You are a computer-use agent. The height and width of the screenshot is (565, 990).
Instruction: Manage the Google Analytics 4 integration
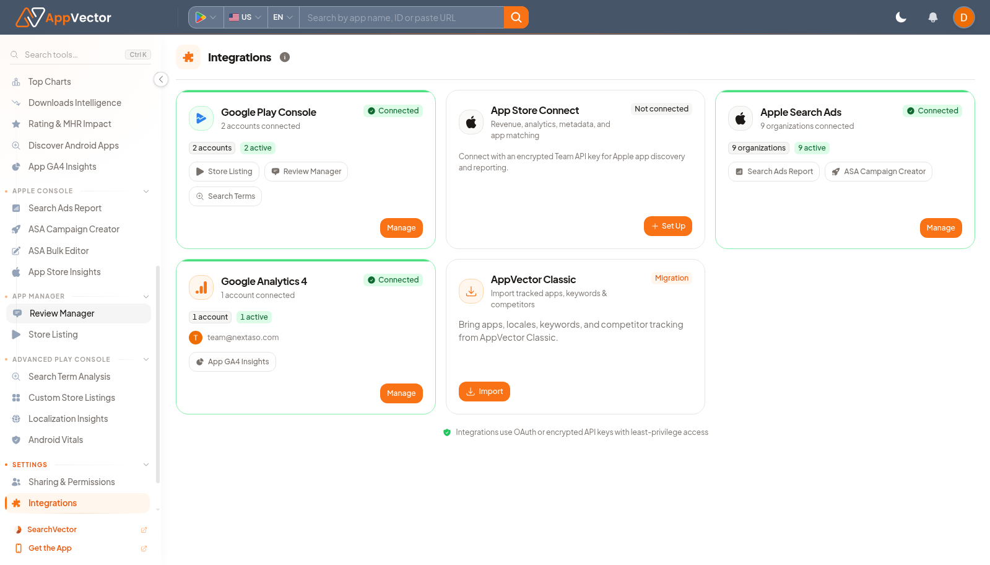(x=401, y=393)
